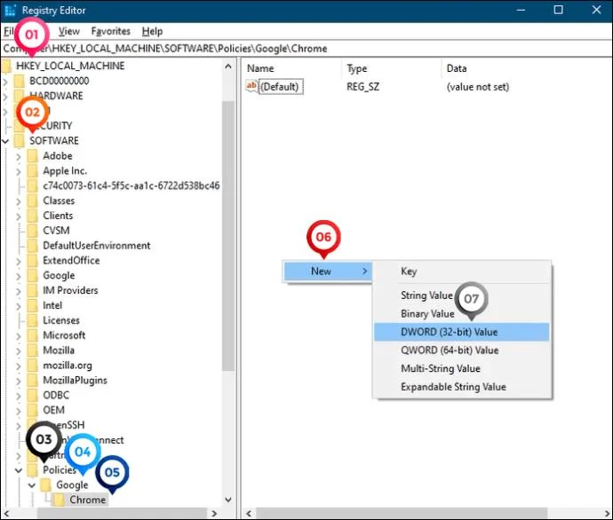
Task: Expand the Adobe key
Action: click(x=19, y=156)
